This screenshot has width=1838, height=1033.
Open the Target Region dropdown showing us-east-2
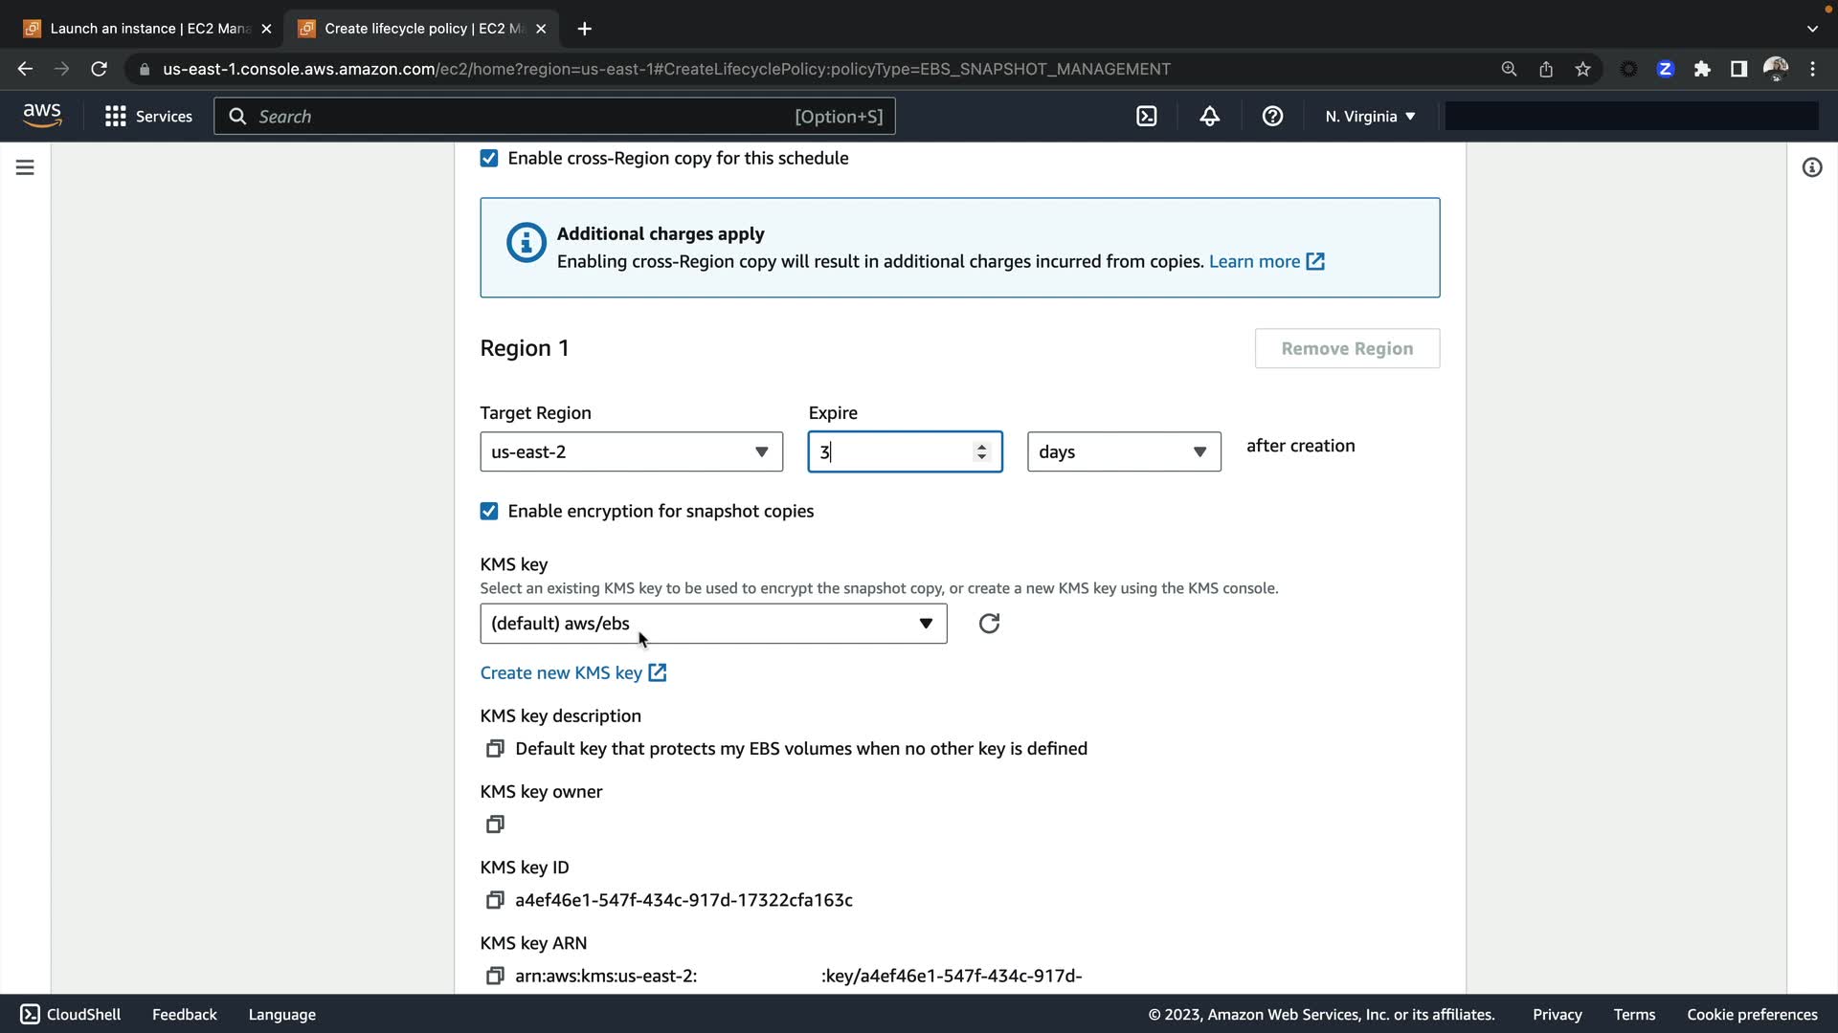click(631, 451)
